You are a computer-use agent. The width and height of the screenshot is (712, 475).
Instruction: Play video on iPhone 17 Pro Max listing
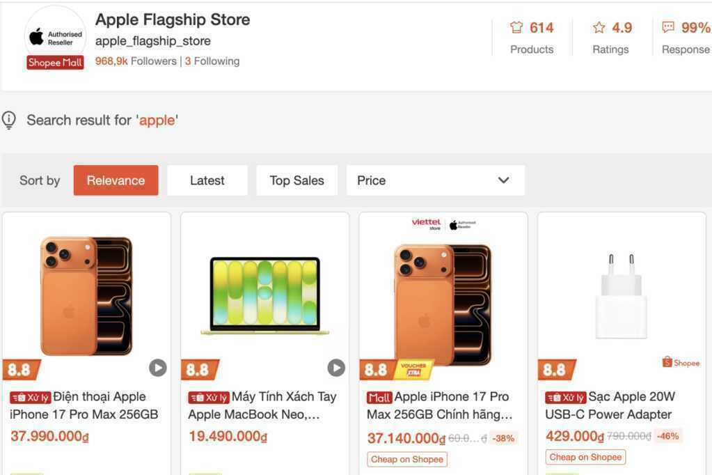click(157, 368)
